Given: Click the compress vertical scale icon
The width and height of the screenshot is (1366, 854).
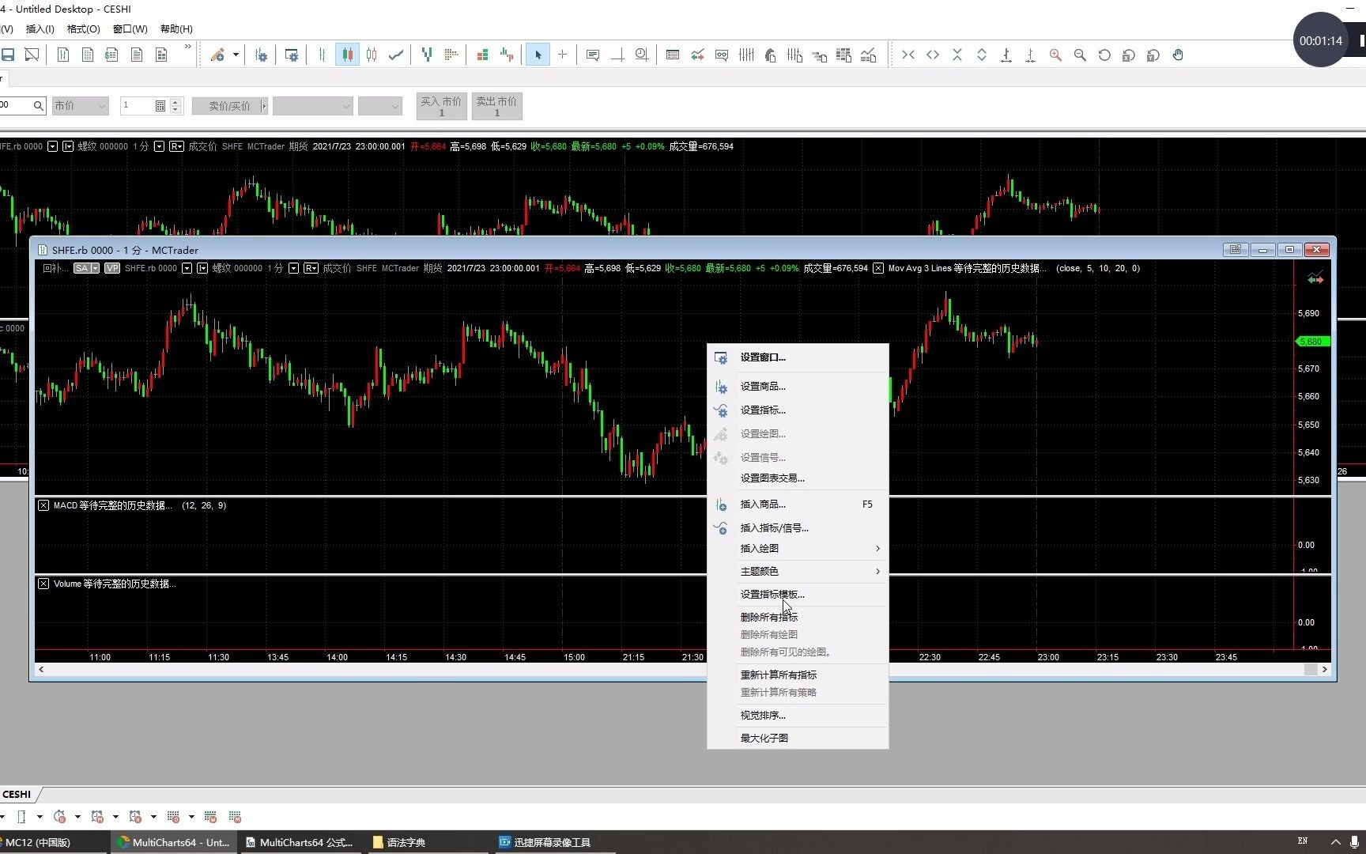Looking at the screenshot, I should coord(957,55).
